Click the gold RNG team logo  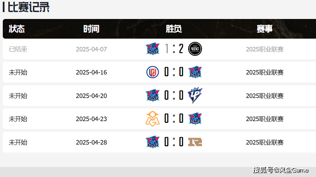(195, 142)
